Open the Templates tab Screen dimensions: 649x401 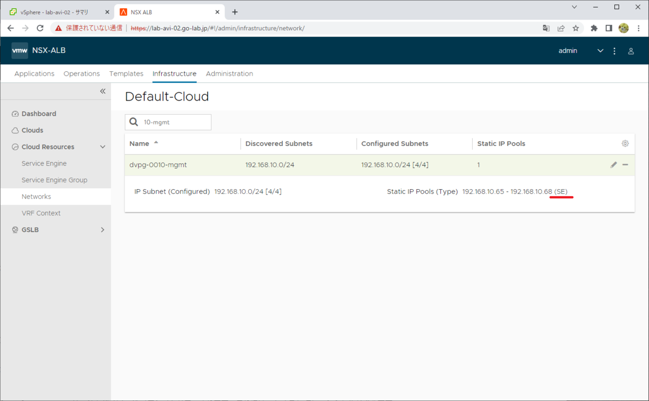(126, 73)
